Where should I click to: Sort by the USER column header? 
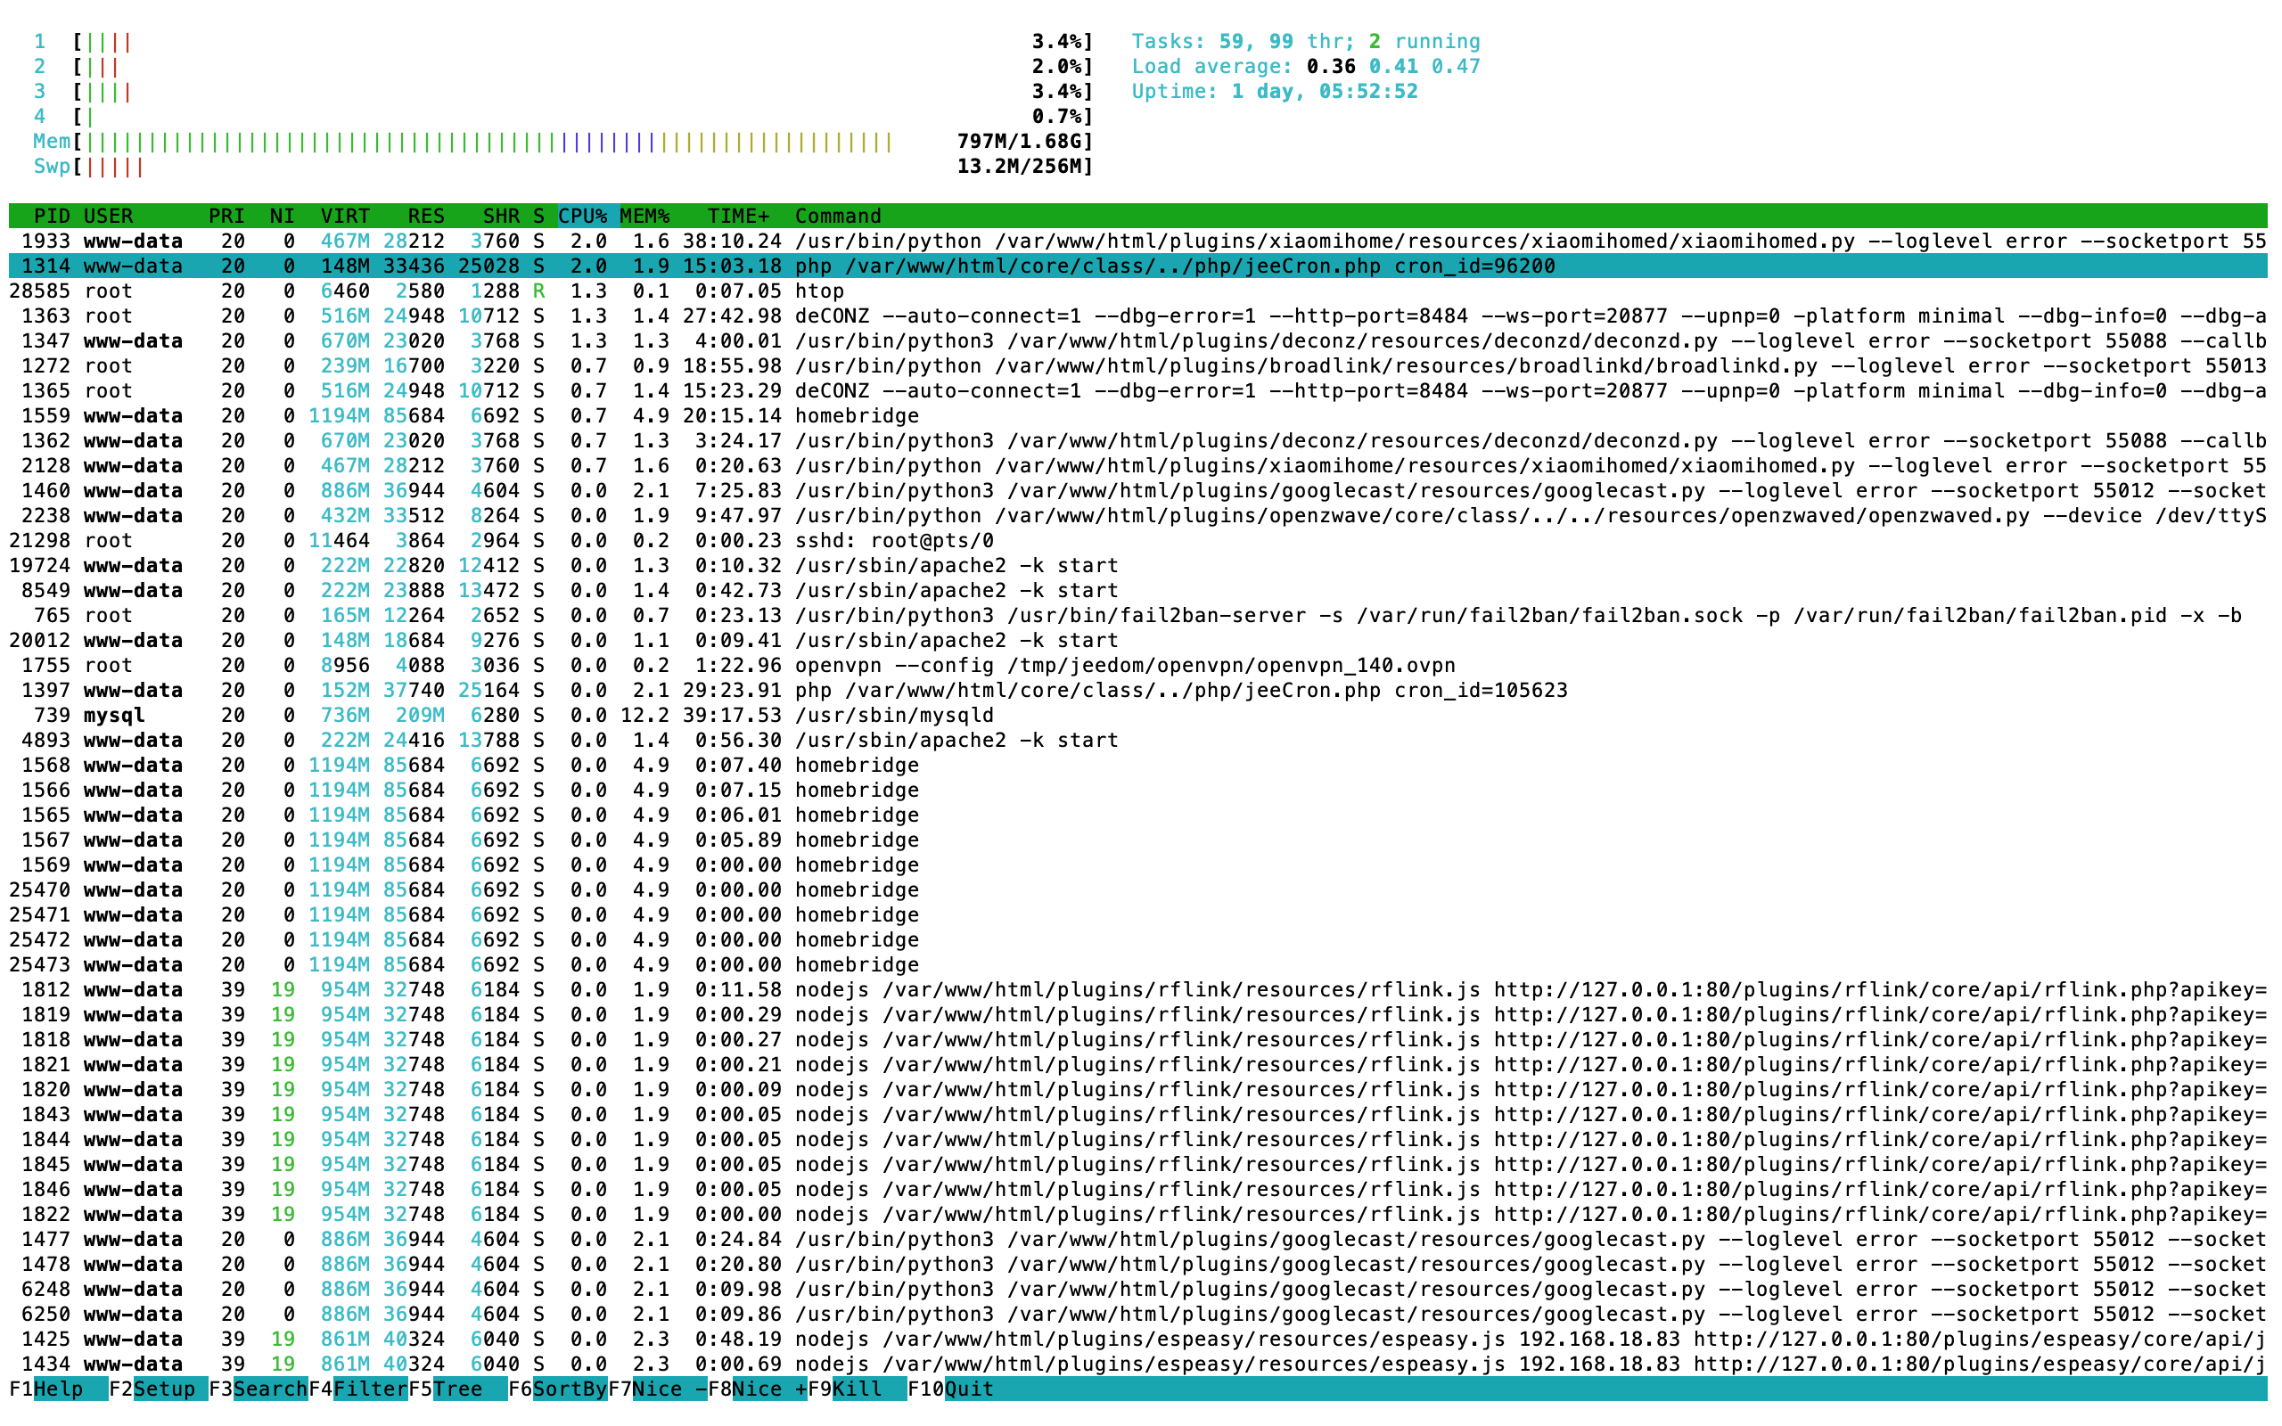coord(109,216)
